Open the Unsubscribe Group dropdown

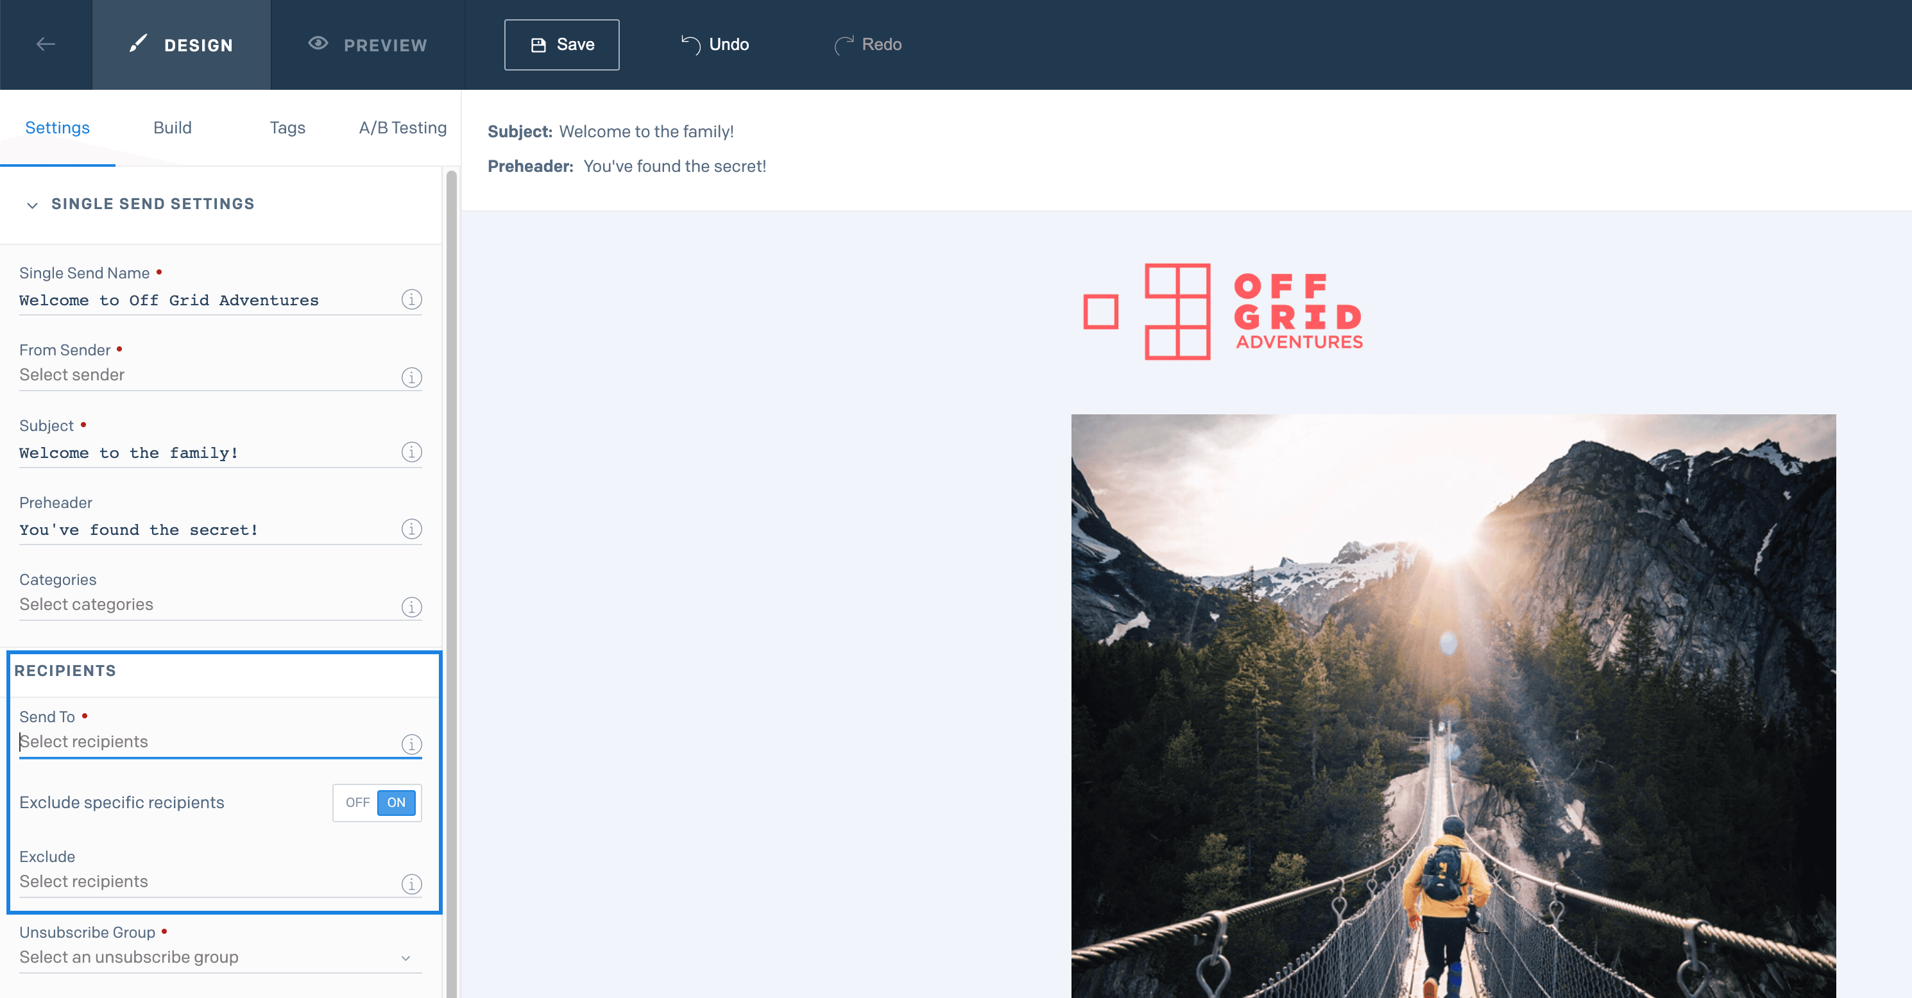tap(221, 957)
